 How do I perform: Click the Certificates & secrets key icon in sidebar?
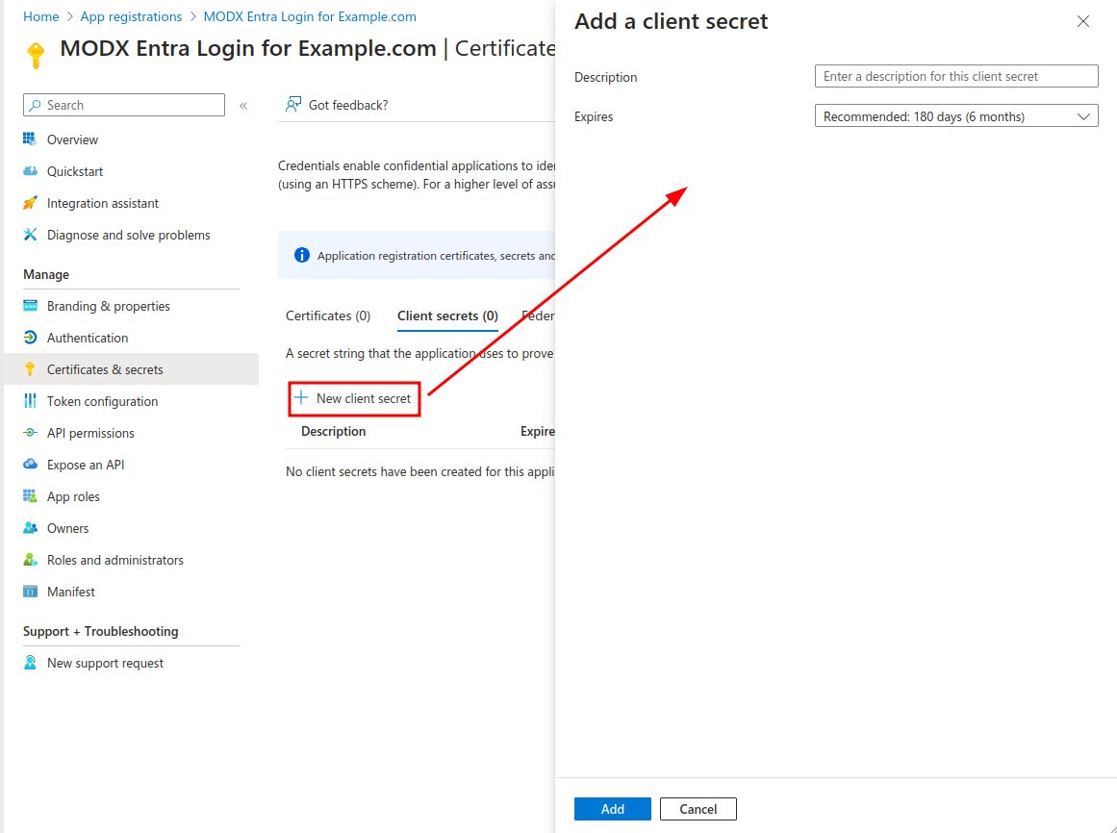click(x=30, y=368)
